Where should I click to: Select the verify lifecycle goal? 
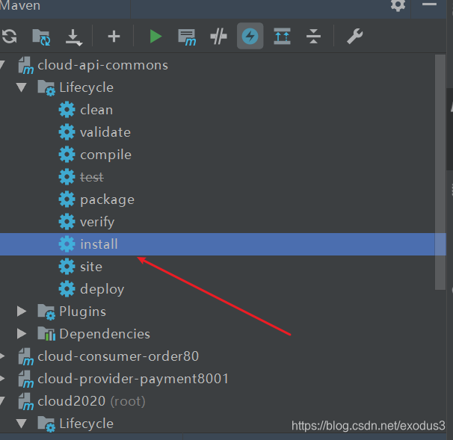point(97,222)
